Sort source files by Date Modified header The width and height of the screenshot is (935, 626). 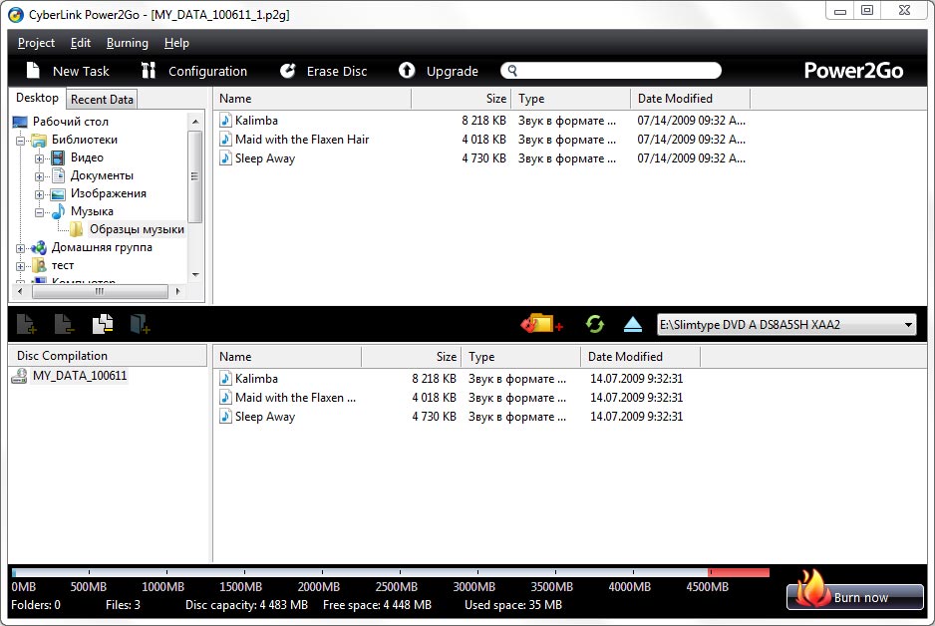click(x=691, y=99)
